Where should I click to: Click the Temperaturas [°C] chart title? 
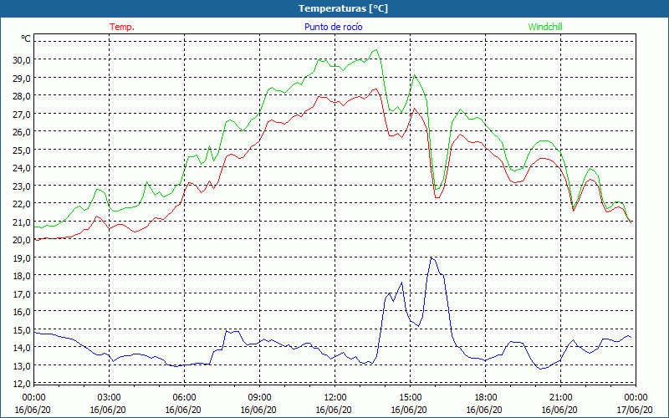(343, 8)
